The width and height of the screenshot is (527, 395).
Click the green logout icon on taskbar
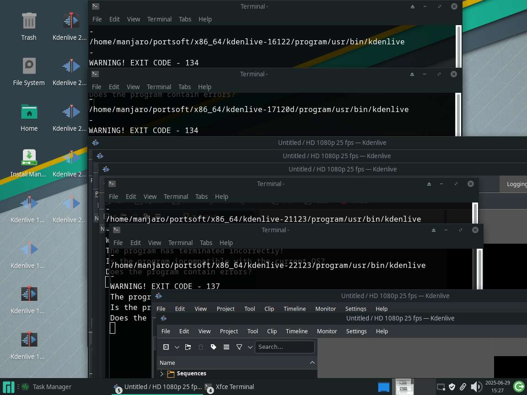(x=519, y=387)
